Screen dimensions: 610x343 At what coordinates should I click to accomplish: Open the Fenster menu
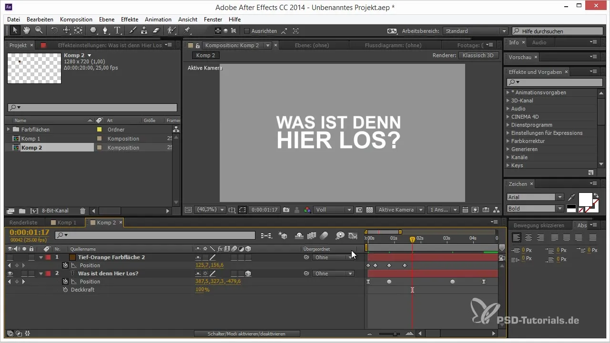click(213, 20)
